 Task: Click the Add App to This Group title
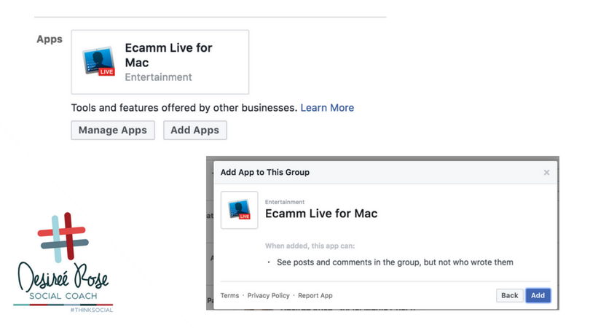coord(265,173)
